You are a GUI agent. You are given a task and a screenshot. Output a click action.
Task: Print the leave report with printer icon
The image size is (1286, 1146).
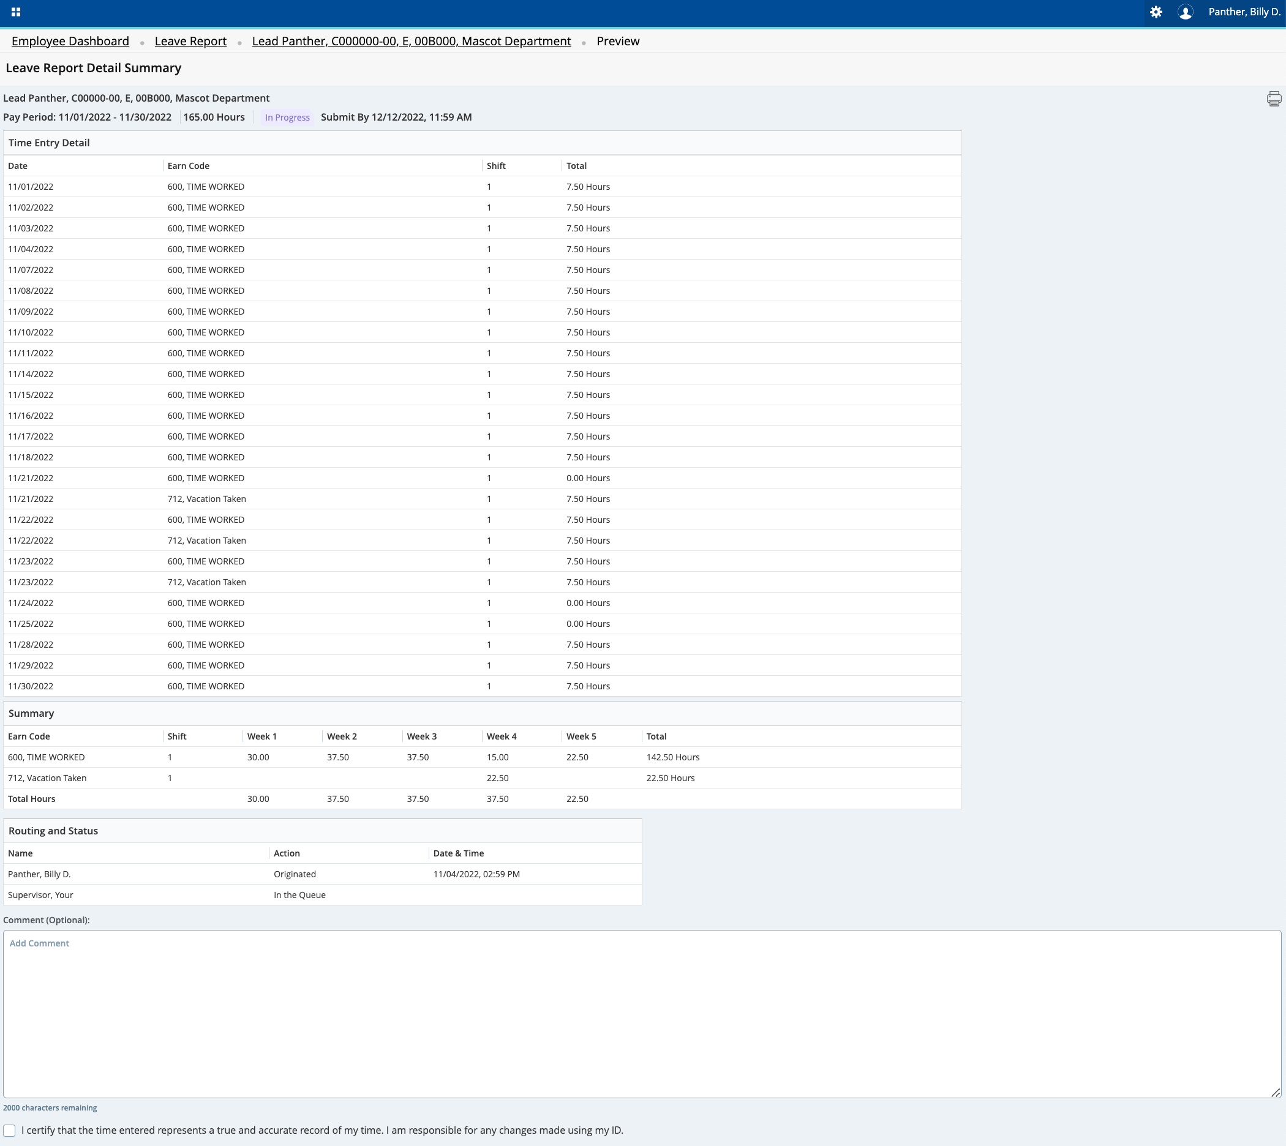1273,99
